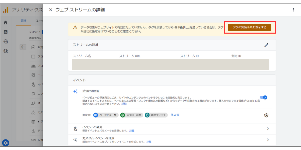Viewport: 301px width, 150px height.
Task: Go to Home in left sidebar
Action: point(6,22)
